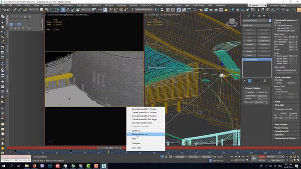
Task: Expand the Distortion rollout
Action: coord(285,135)
